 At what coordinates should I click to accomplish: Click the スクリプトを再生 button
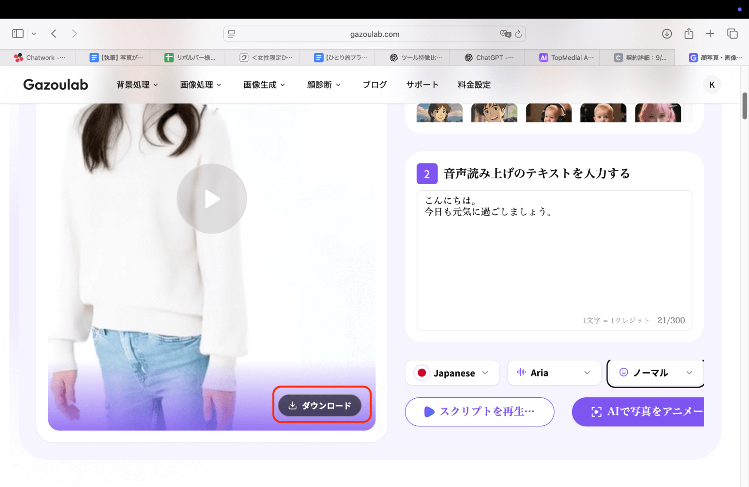pyautogui.click(x=479, y=411)
